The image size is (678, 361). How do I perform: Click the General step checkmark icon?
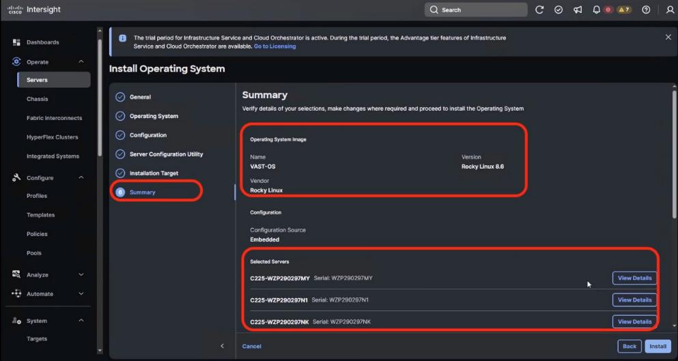[x=120, y=97]
